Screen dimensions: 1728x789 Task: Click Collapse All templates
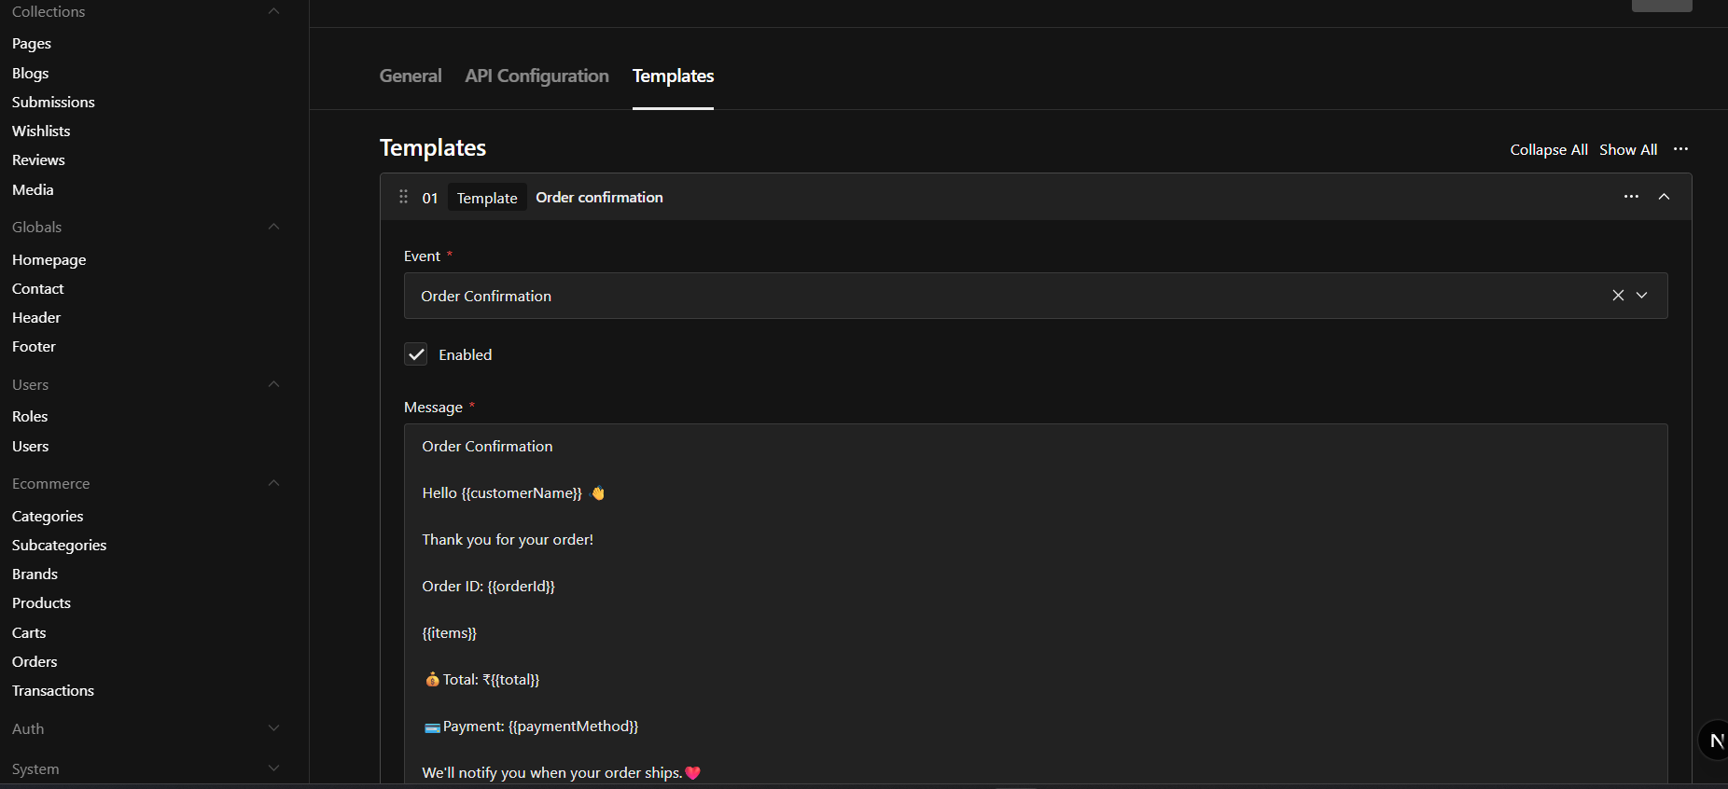[x=1549, y=149]
